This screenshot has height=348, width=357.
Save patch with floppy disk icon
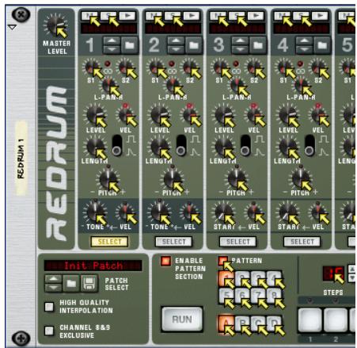89,284
